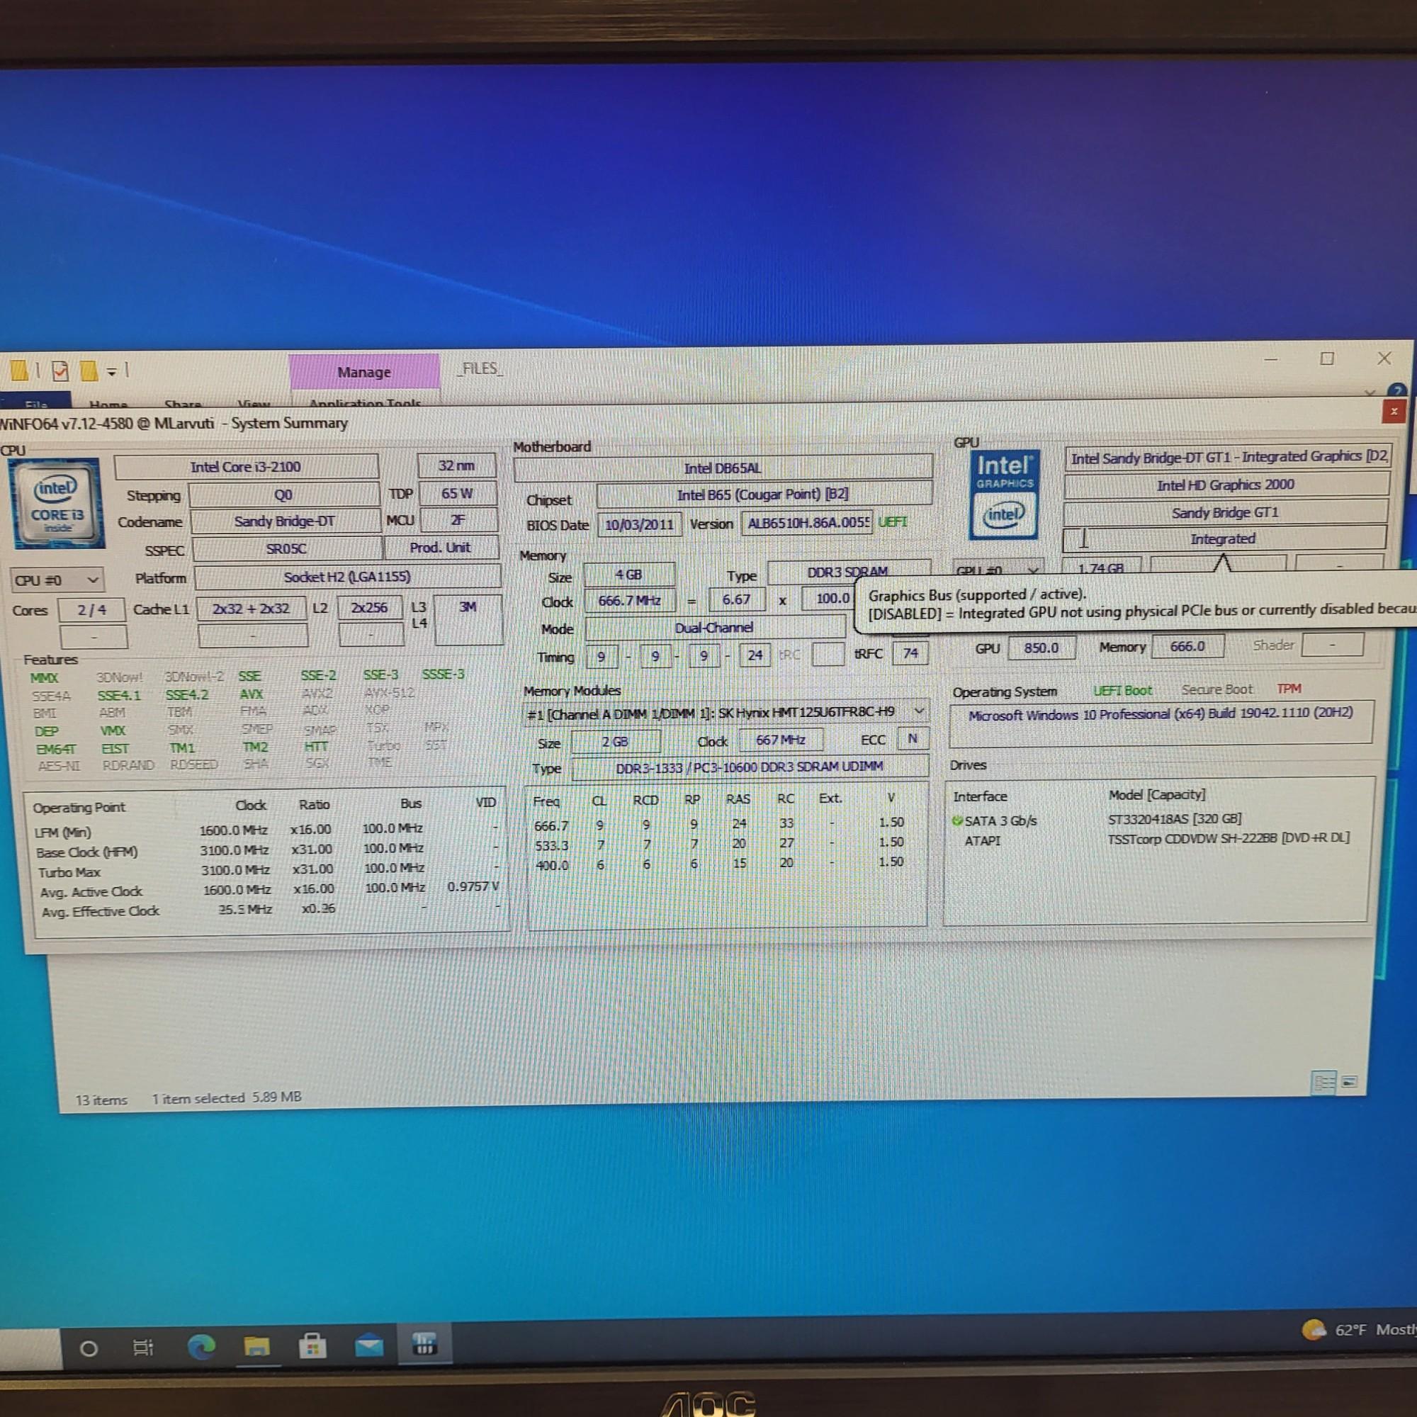Image resolution: width=1417 pixels, height=1417 pixels.
Task: Open the Share tab in Explorer ribbon
Action: pyautogui.click(x=183, y=403)
